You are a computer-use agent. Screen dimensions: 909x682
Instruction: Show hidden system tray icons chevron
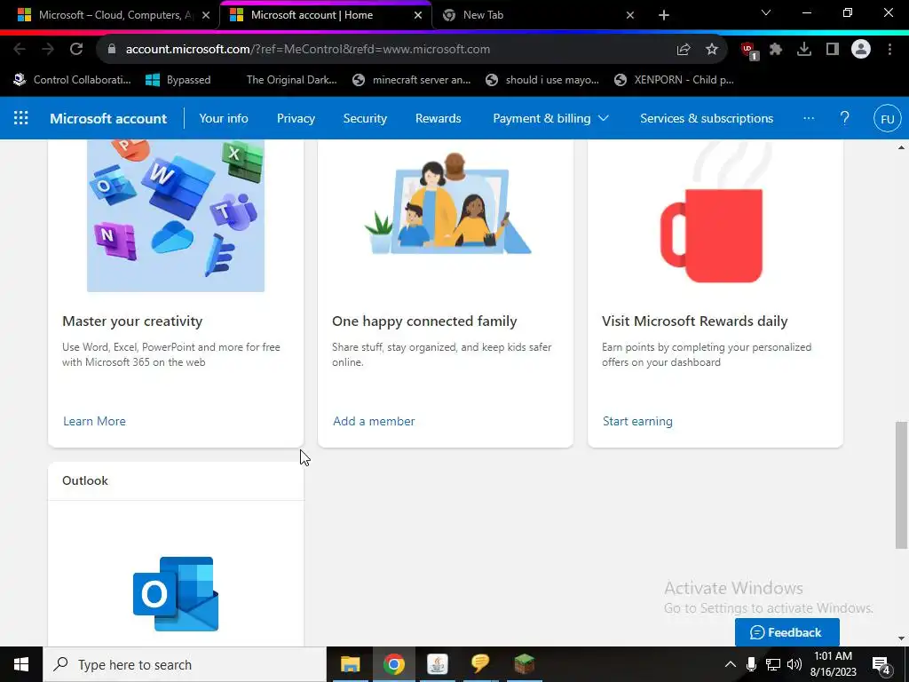click(731, 664)
